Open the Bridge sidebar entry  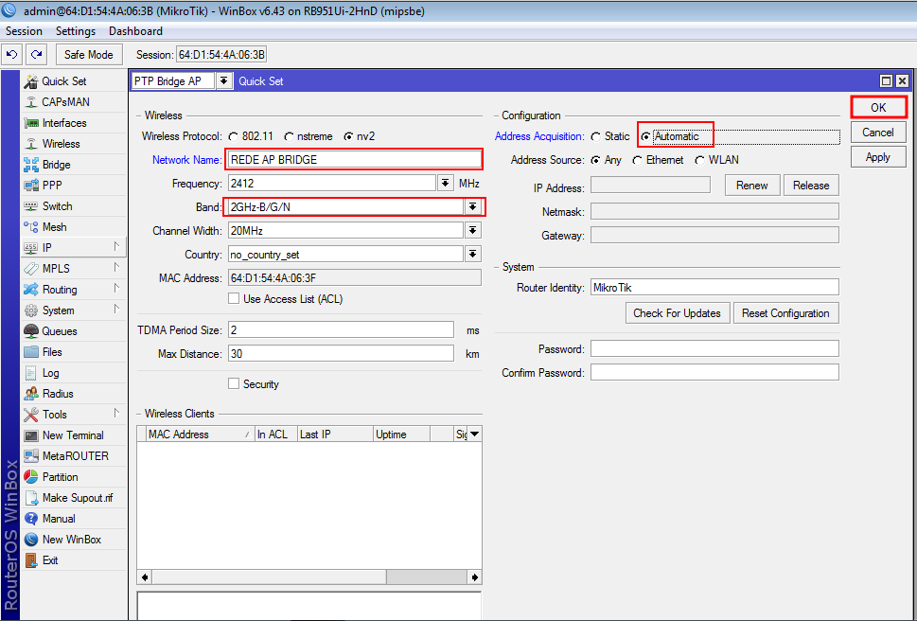point(56,165)
